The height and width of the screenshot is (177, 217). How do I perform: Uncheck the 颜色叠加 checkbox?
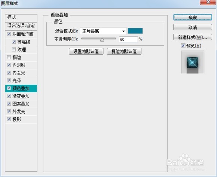pyautogui.click(x=9, y=88)
